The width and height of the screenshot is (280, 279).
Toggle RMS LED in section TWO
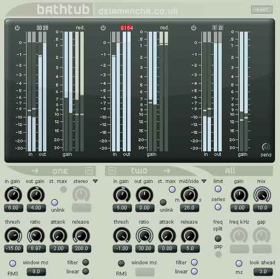click(121, 263)
